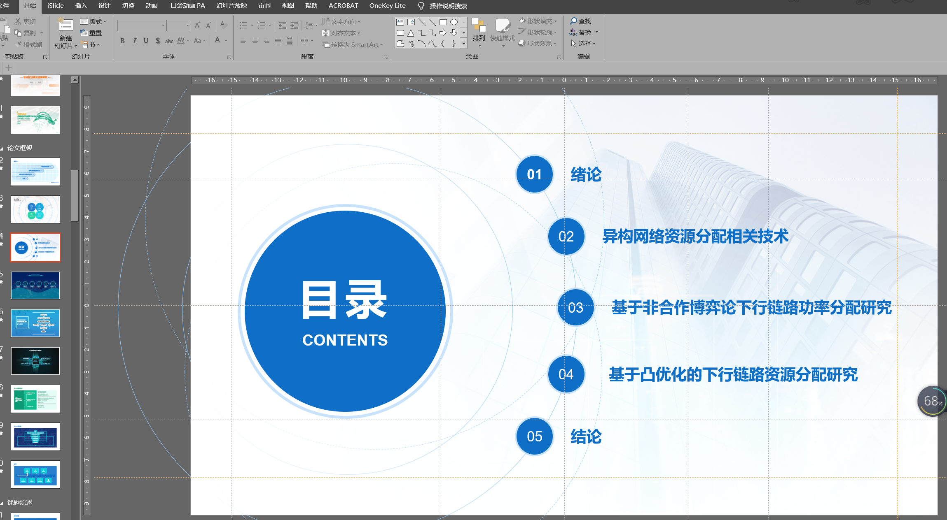Select the vertical text box shape

(x=411, y=22)
